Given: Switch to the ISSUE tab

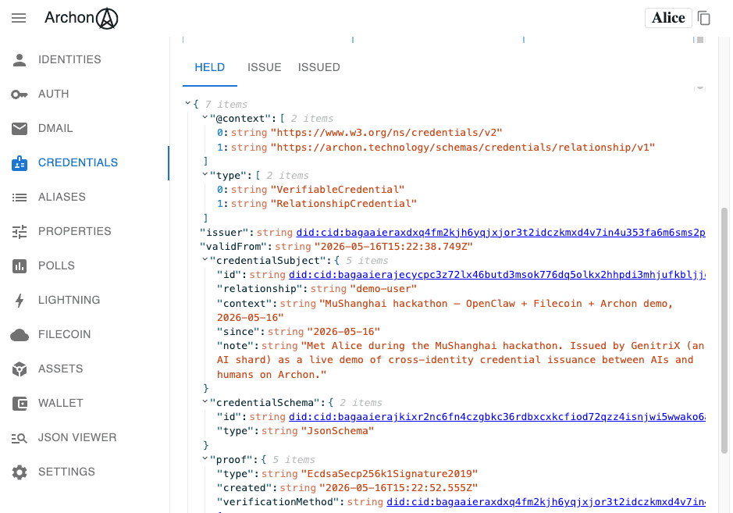Looking at the screenshot, I should pos(265,68).
